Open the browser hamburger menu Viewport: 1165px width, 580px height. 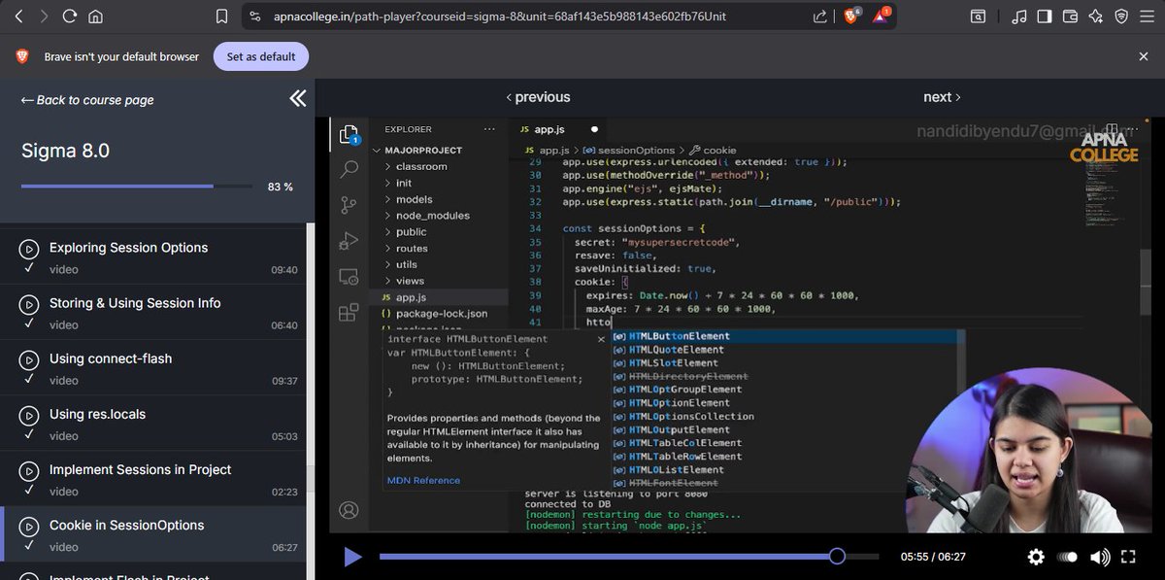coord(1147,17)
